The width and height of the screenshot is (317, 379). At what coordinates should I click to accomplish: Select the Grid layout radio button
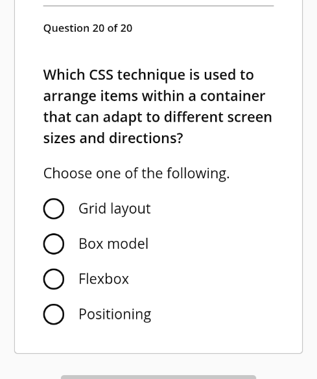54,209
